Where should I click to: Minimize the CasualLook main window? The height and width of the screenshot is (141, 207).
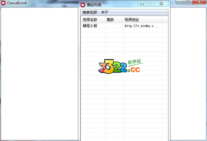[x=180, y=2]
